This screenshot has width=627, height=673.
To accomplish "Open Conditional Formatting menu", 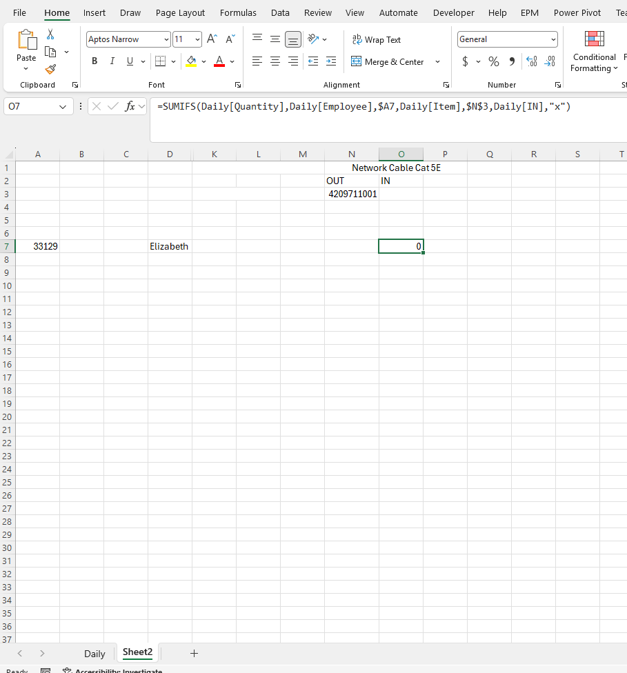I will (x=595, y=51).
